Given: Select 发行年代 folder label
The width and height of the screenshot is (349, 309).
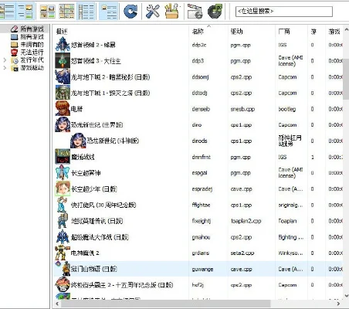Looking at the screenshot, I should (x=32, y=60).
